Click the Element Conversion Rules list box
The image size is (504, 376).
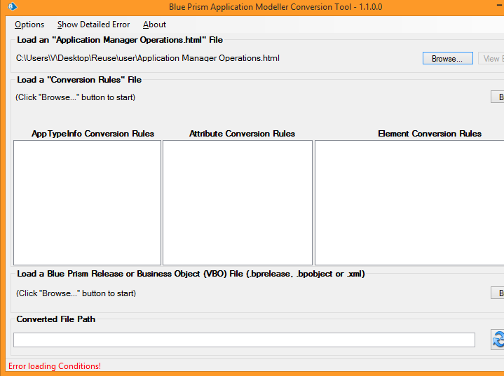point(409,202)
